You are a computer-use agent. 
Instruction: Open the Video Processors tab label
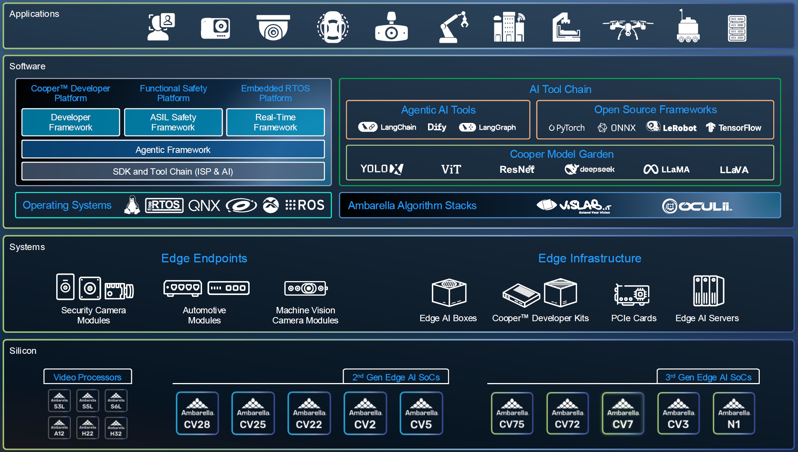tap(87, 377)
